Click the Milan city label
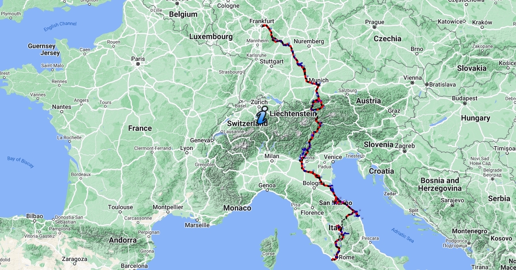This screenshot has height=270, width=516. (x=272, y=156)
